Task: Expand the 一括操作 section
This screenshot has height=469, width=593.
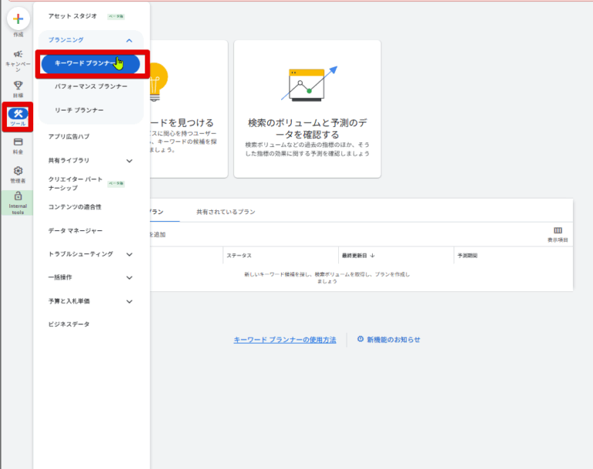Action: click(x=129, y=277)
